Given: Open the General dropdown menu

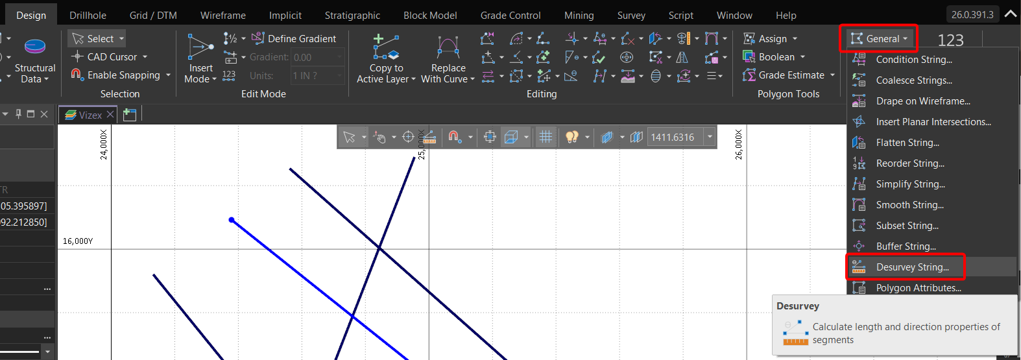Looking at the screenshot, I should pos(881,39).
